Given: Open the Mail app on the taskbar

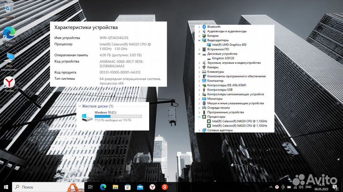Looking at the screenshot, I should point(140,187).
